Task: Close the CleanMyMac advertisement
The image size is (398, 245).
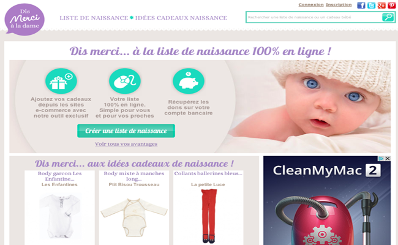Action: (388, 159)
